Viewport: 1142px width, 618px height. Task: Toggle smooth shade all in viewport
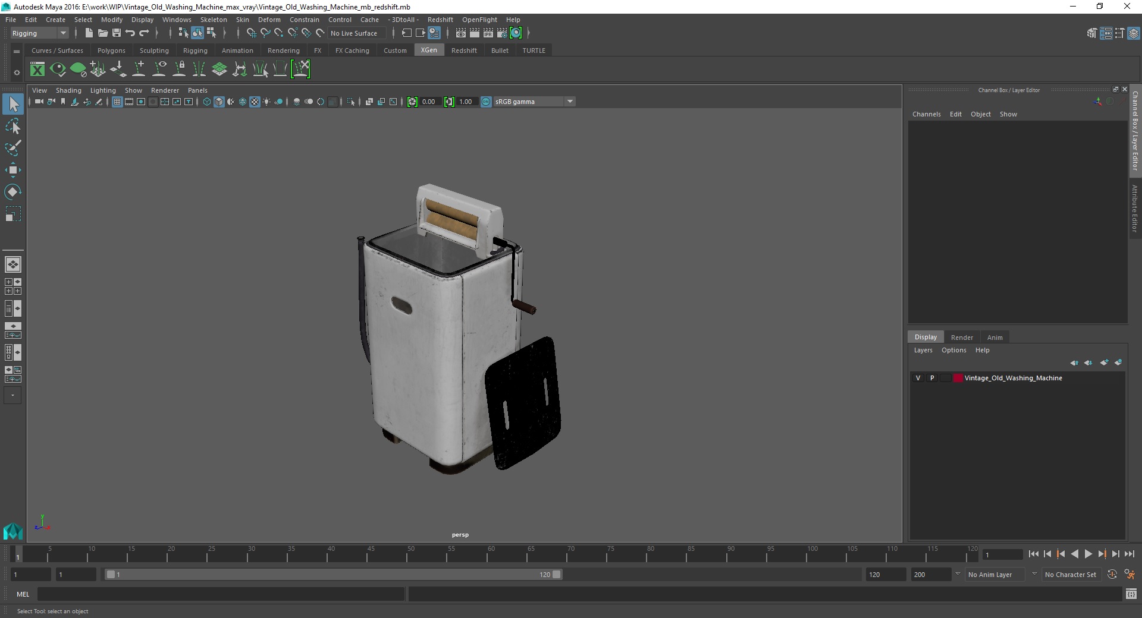219,102
